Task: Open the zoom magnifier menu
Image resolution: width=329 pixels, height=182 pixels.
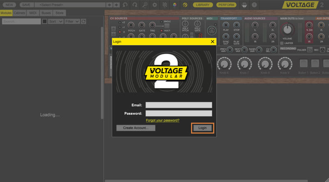Action: pyautogui.click(x=145, y=5)
